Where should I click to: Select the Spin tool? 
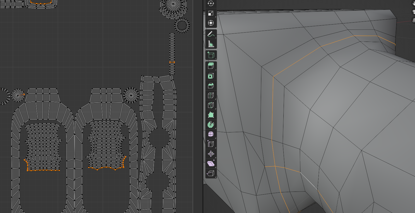click(x=211, y=125)
